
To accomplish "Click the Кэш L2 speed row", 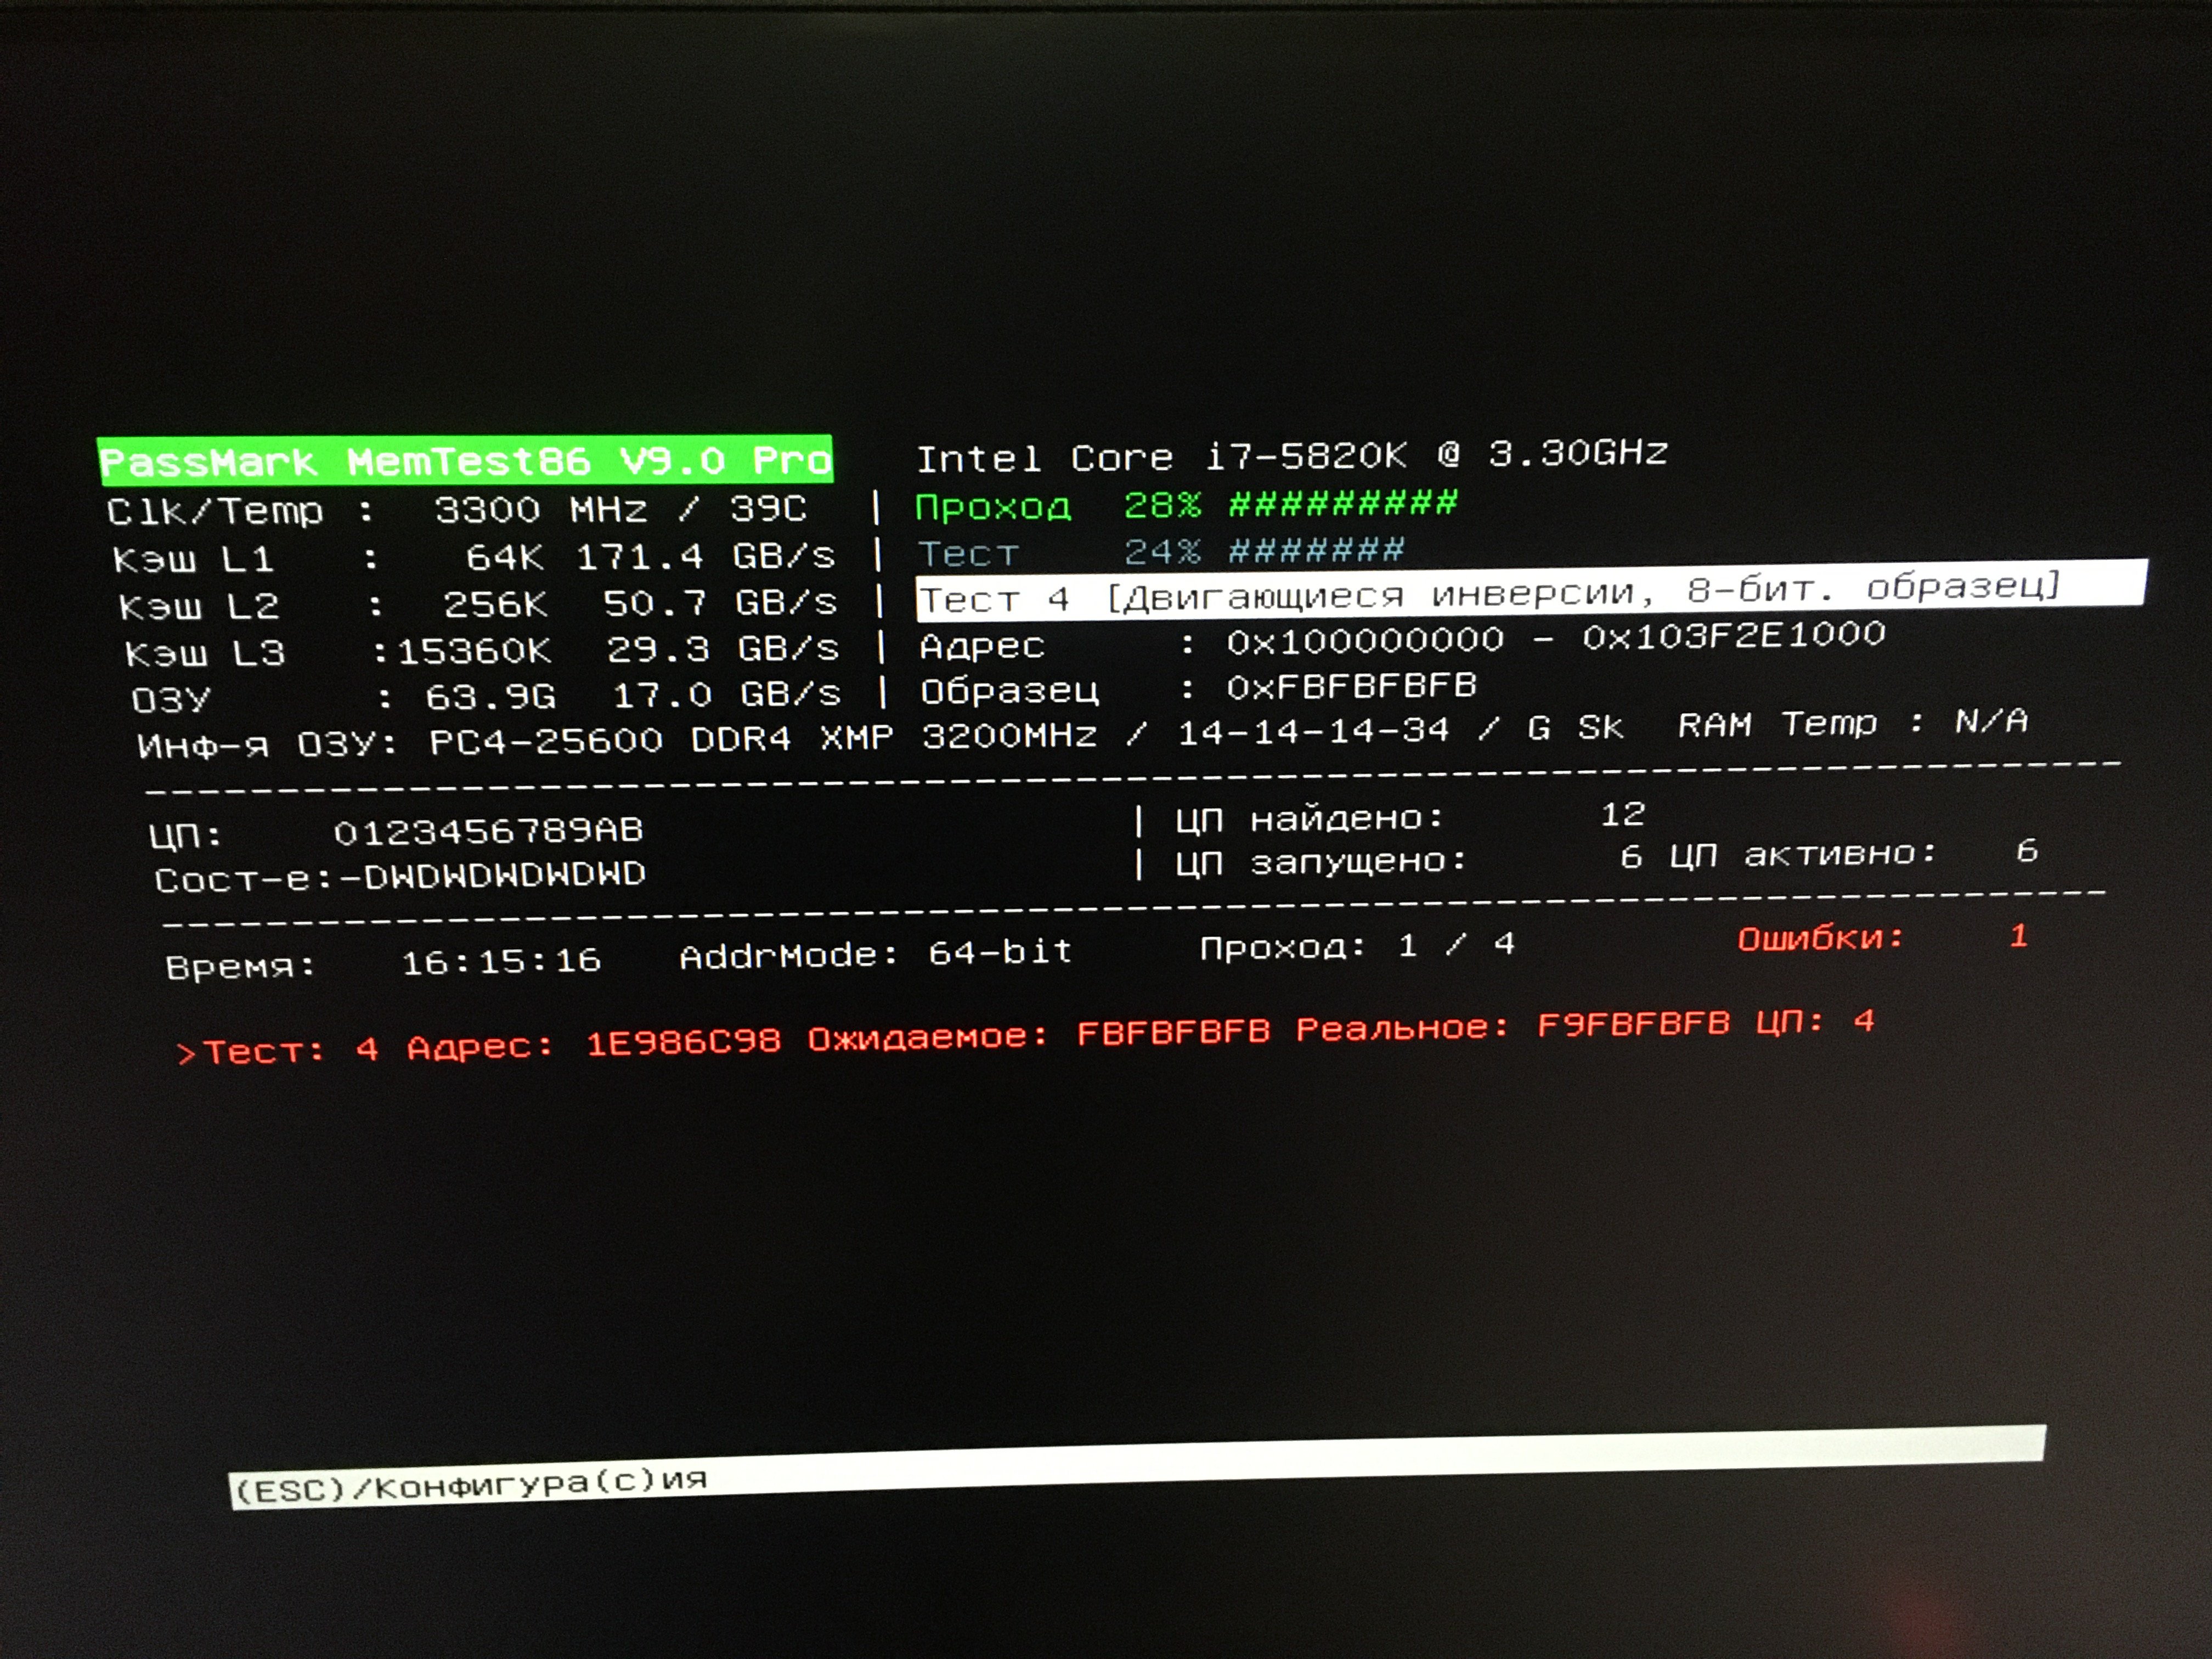I will coord(478,604).
